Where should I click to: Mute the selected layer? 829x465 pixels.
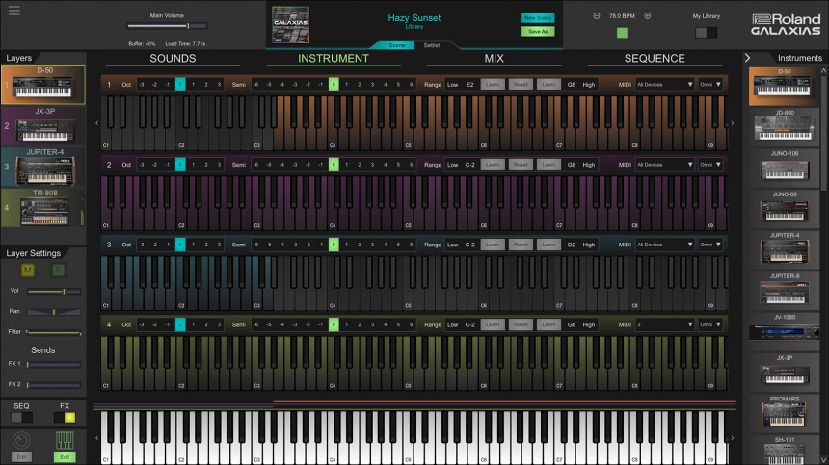tap(28, 271)
